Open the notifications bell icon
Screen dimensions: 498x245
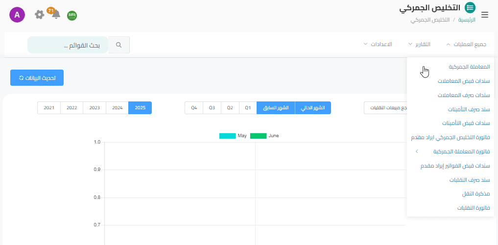point(56,14)
